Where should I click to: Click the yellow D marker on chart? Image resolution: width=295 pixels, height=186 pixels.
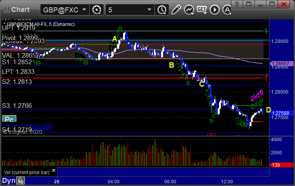(x=269, y=110)
